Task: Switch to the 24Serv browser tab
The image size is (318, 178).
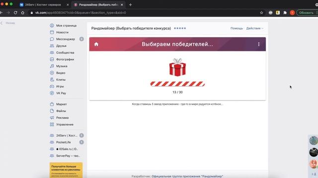Action: pos(44,4)
